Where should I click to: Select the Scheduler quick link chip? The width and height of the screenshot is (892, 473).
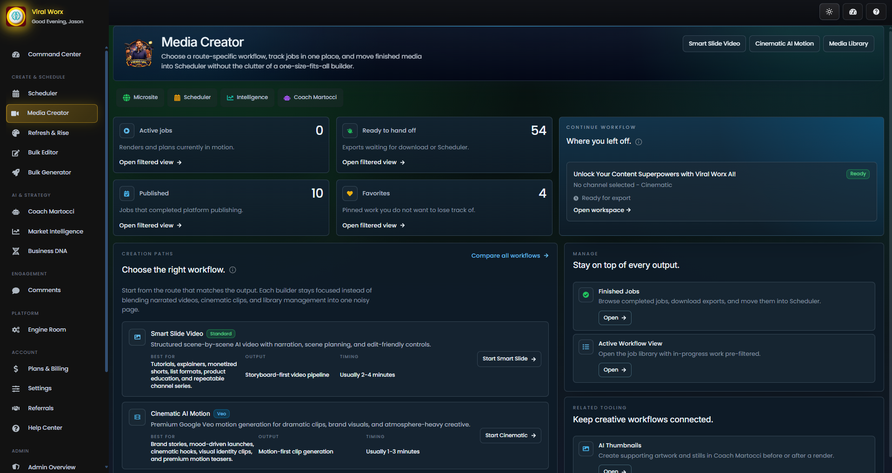[192, 98]
